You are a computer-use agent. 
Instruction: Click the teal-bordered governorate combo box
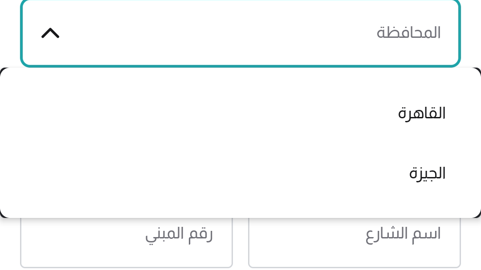[240, 33]
